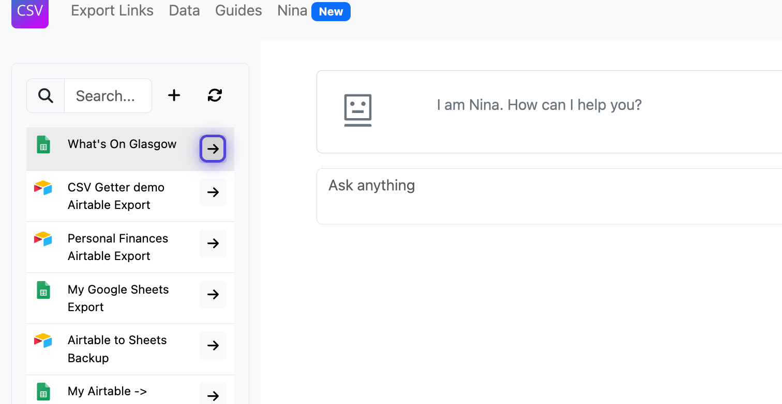The image size is (782, 404).
Task: Select What's On Glasgow export
Action: [122, 144]
